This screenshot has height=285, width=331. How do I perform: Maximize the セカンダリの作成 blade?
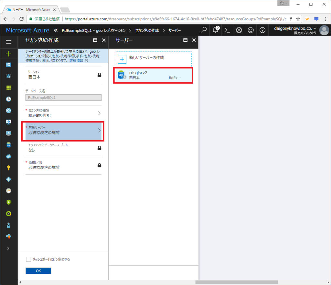pyautogui.click(x=95, y=40)
